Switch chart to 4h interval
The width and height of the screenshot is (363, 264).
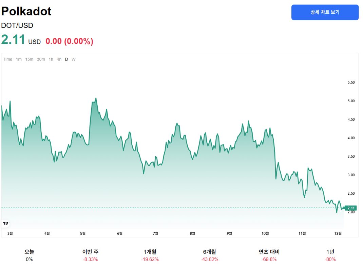(x=59, y=59)
